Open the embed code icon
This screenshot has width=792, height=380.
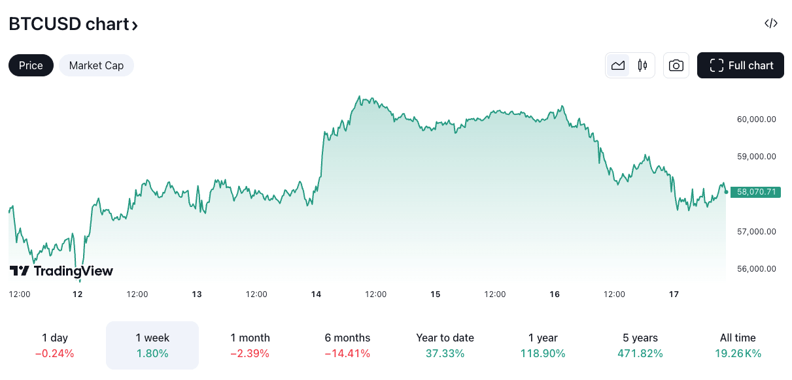point(770,23)
